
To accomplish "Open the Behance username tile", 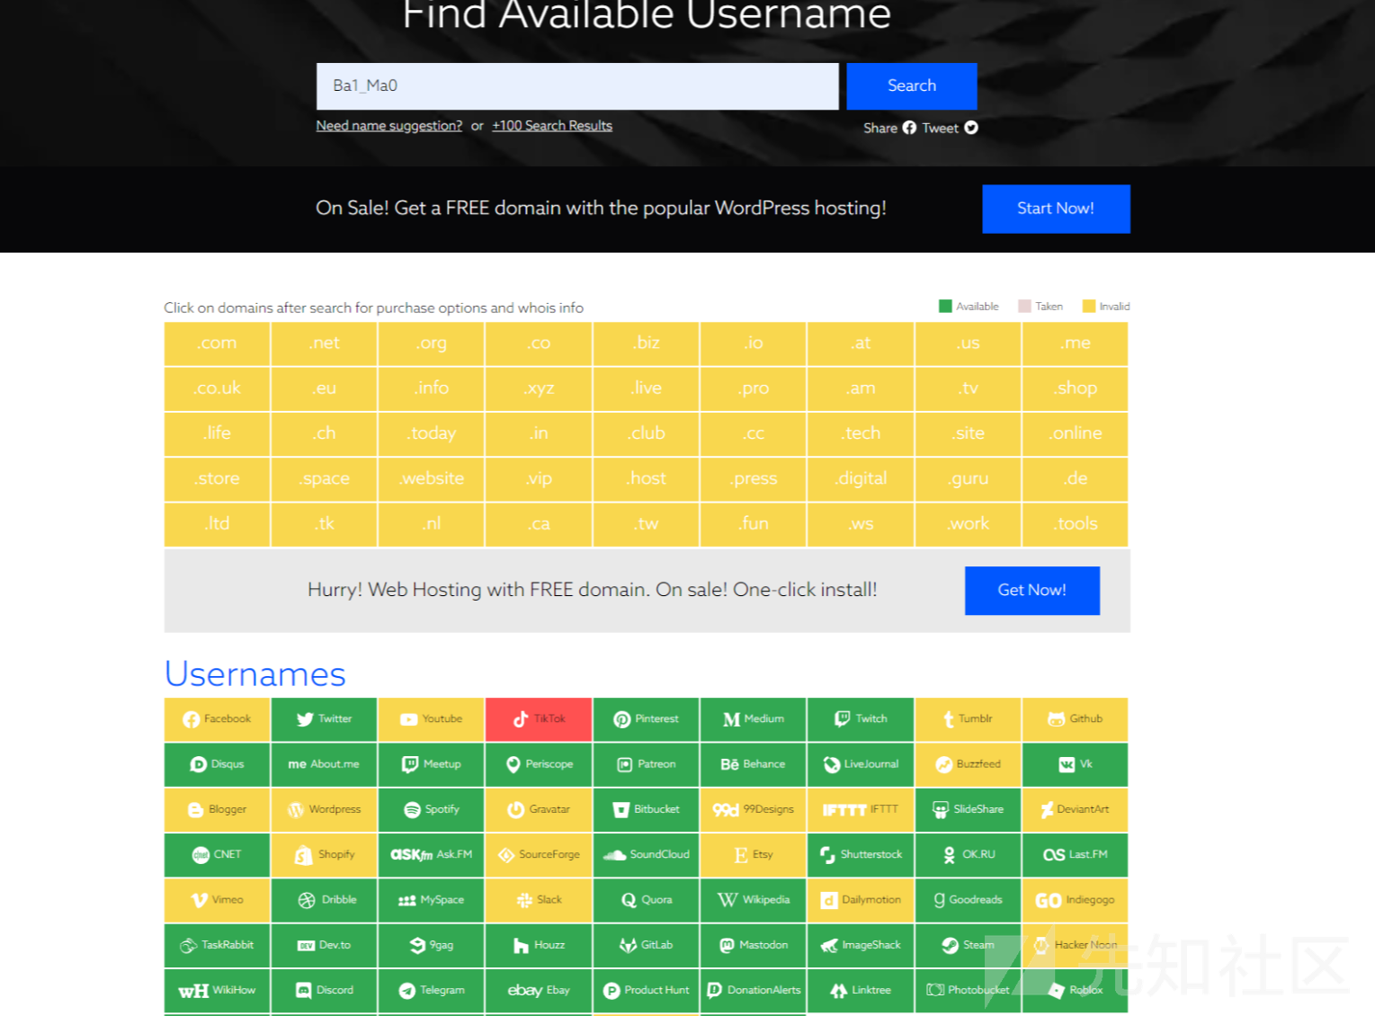I will (754, 764).
